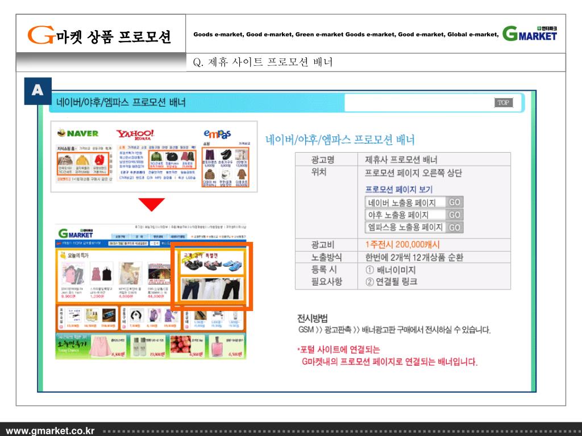
Task: Click the TOP button in the banner header
Action: [x=504, y=103]
